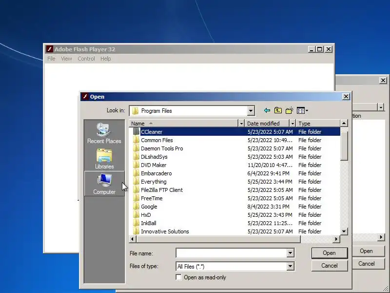Expand the Look in folder dropdown
Screen dimensions: 390x293
pyautogui.click(x=251, y=111)
